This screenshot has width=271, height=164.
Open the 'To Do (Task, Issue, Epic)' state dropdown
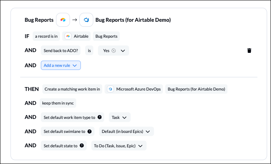(119, 146)
